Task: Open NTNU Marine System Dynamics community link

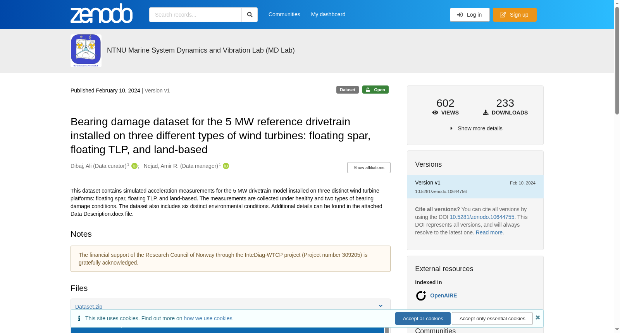Action: coord(201,50)
